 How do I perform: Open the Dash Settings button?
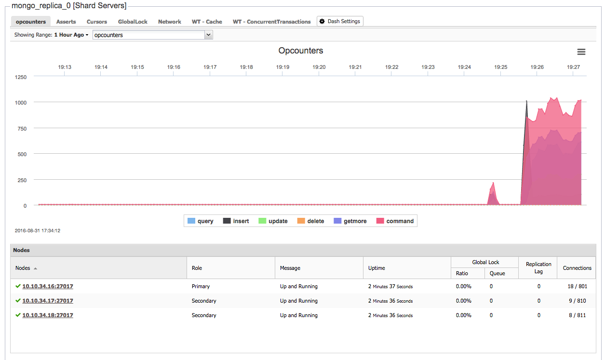[340, 21]
